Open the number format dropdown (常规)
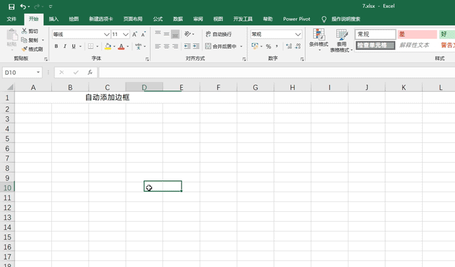The height and width of the screenshot is (267, 455). 298,34
